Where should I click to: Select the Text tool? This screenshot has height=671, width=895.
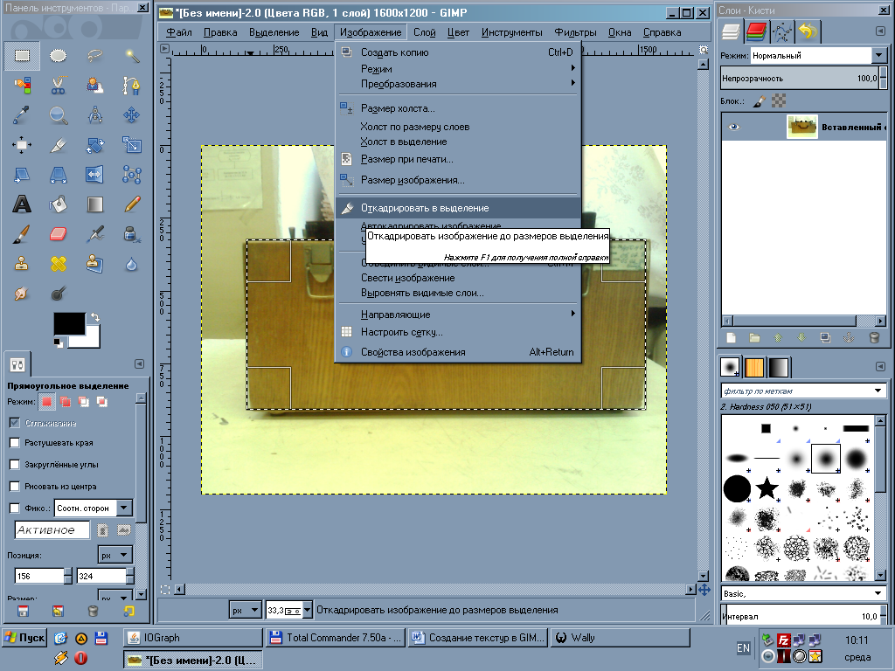point(22,204)
